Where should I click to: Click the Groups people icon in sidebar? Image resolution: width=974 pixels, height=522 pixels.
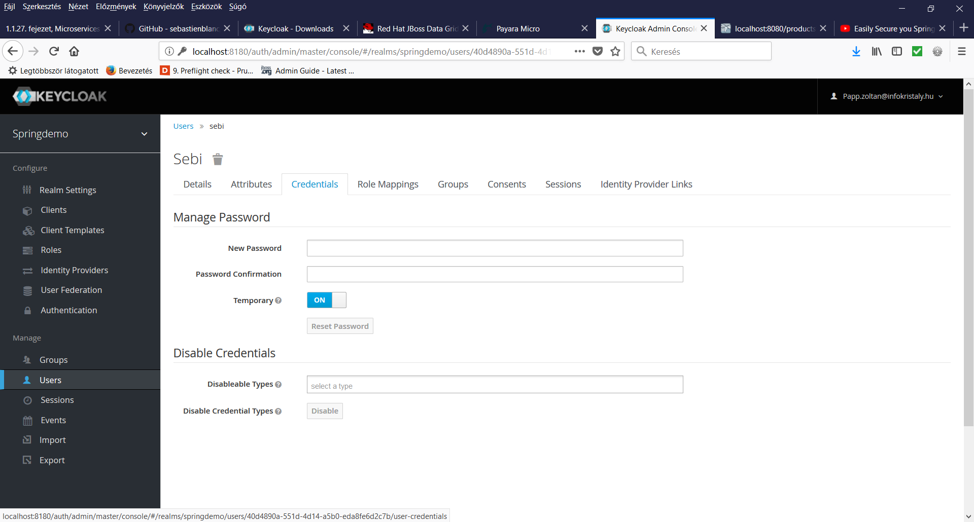(27, 360)
